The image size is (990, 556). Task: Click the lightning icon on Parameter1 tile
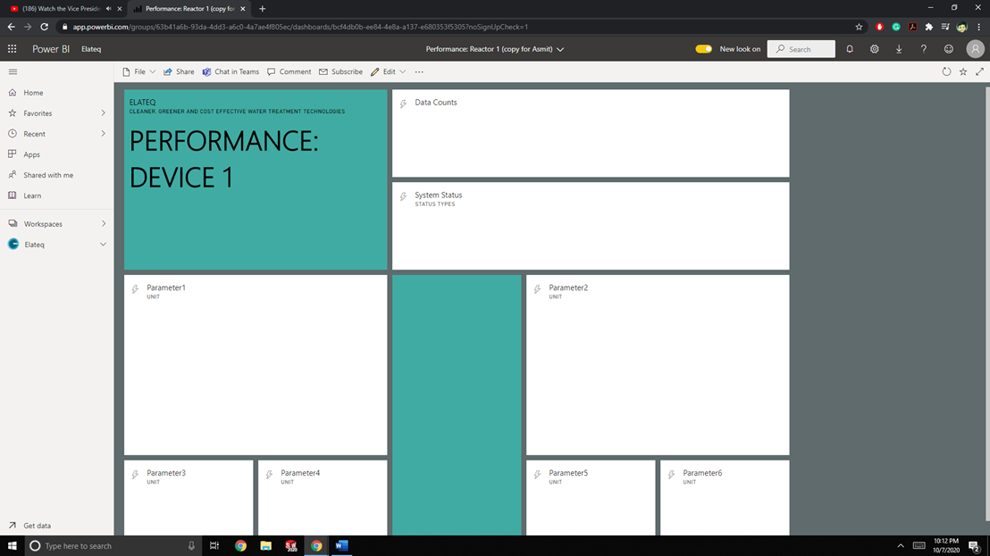coord(135,289)
